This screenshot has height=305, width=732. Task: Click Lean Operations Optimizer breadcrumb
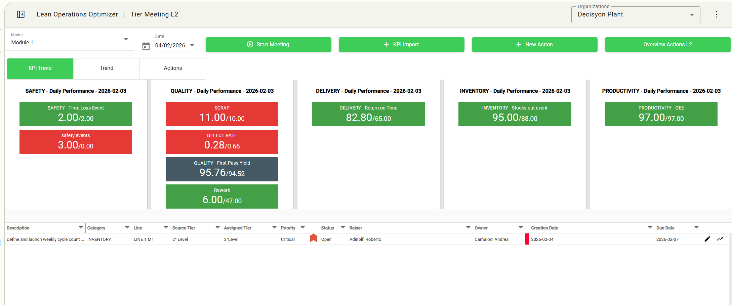point(77,14)
